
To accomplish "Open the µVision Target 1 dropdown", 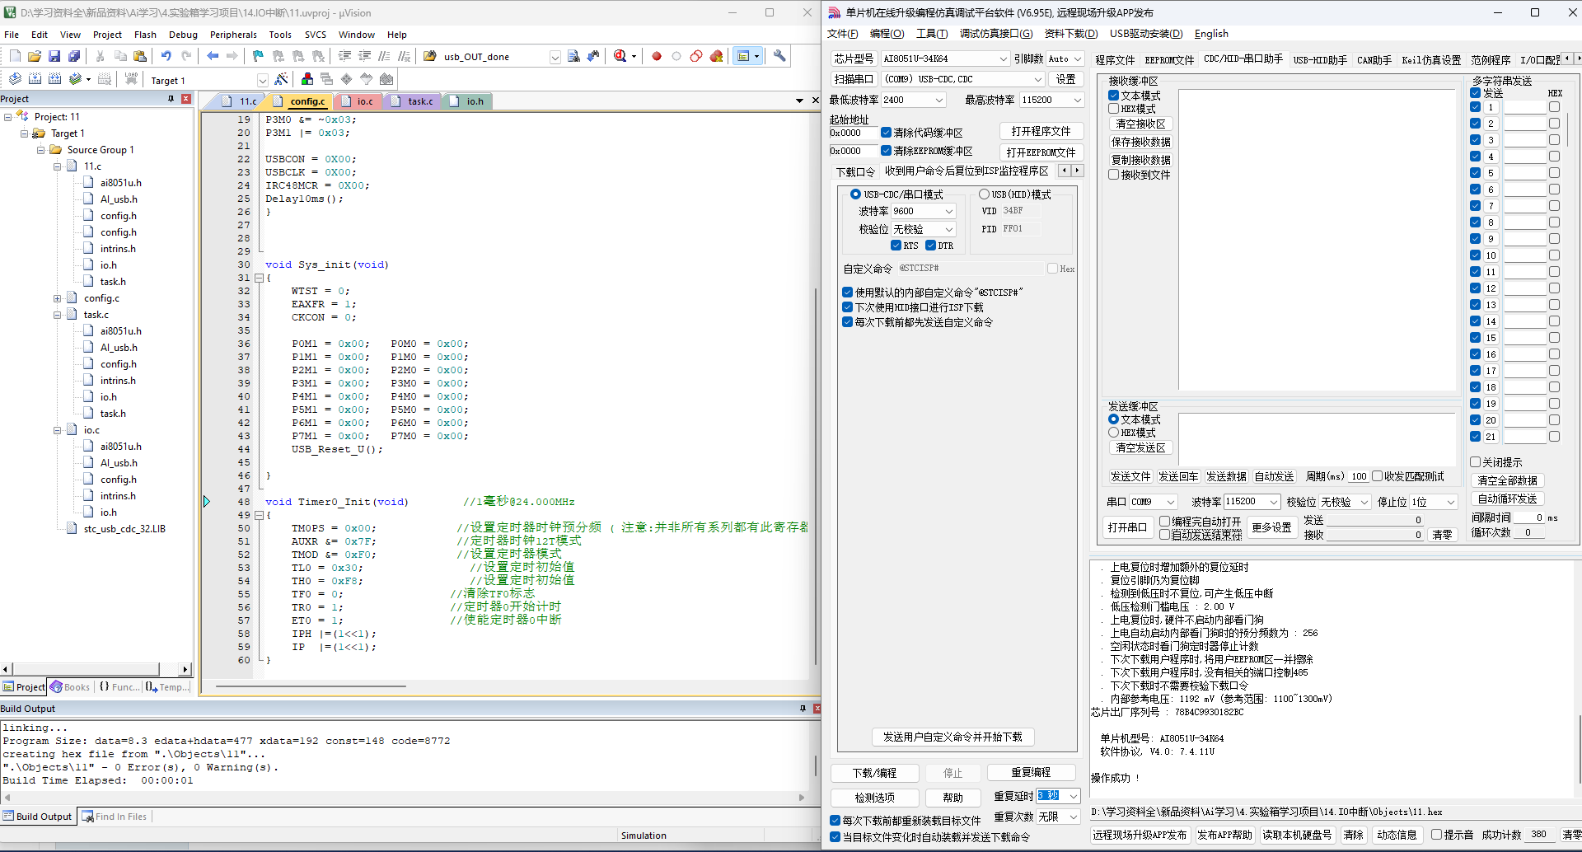I will click(262, 80).
